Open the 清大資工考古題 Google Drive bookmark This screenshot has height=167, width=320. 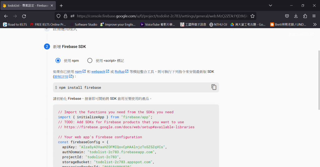pyautogui.click(x=248, y=24)
